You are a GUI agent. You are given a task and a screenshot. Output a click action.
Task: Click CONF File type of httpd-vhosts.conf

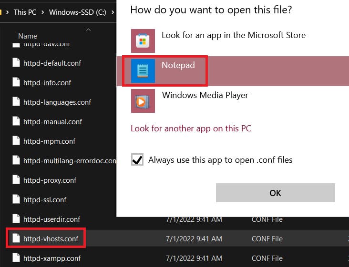point(267,239)
